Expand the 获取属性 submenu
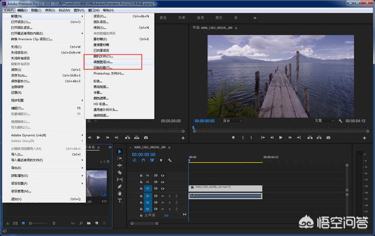Screen dimensions: 375x236 click(x=45, y=176)
